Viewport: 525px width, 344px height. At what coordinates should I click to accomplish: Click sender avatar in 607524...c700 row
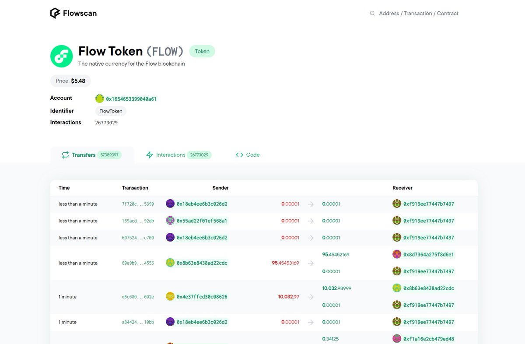170,237
